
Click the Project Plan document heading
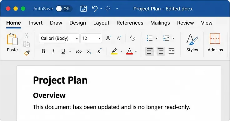(x=60, y=80)
